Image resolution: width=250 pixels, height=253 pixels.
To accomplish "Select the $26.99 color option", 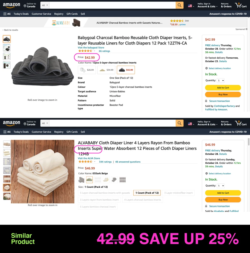I will [x=87, y=70].
